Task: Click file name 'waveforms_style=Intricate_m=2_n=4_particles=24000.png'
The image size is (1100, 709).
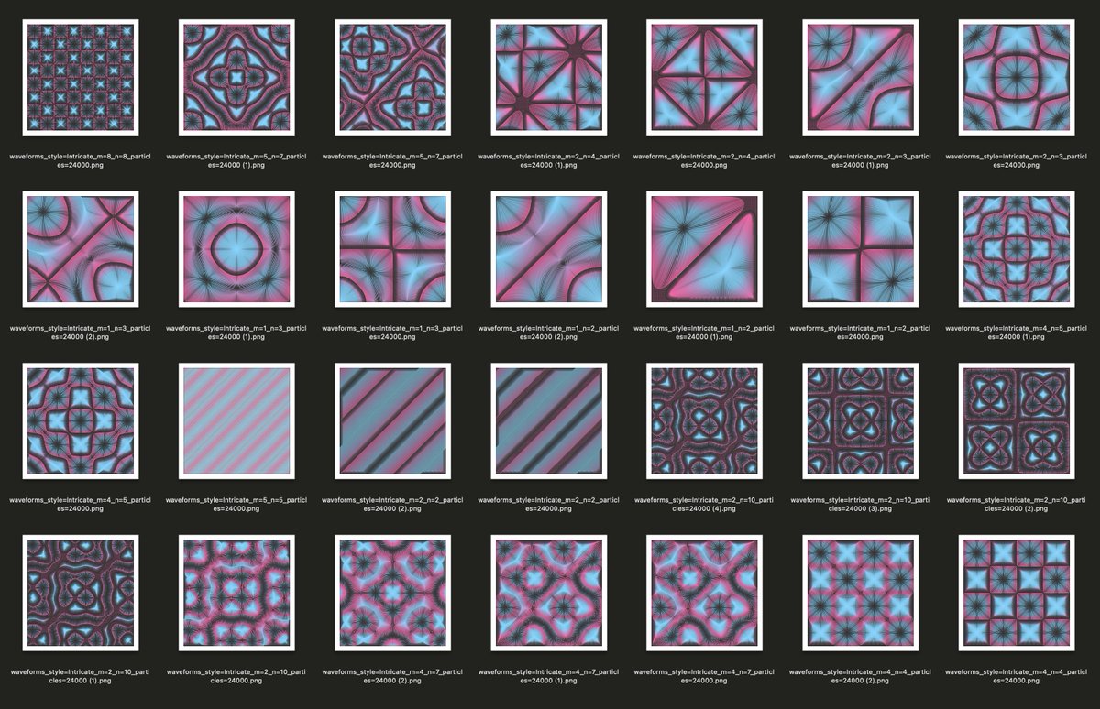Action: pyautogui.click(x=705, y=161)
